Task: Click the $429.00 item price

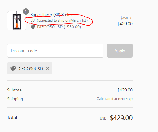Action: tap(125, 24)
